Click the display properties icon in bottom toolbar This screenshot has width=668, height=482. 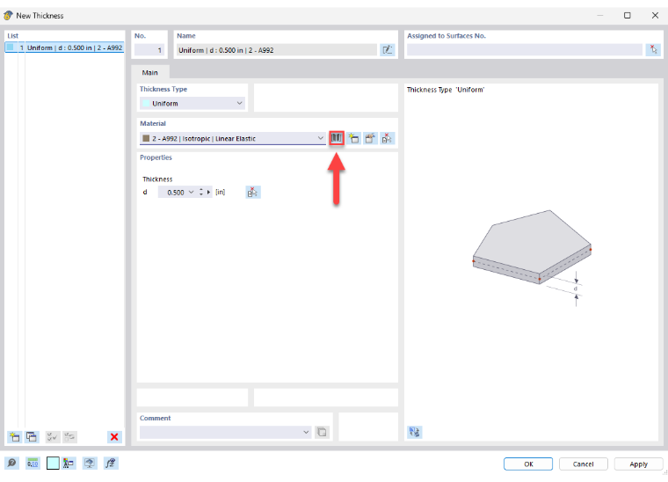tap(69, 464)
